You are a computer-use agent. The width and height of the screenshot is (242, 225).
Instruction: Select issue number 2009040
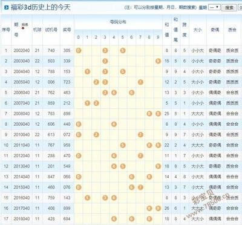(x=22, y=124)
